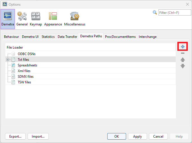Viewport: 192px width, 143px height.
Task: Click the Export... button
Action: tap(15, 136)
